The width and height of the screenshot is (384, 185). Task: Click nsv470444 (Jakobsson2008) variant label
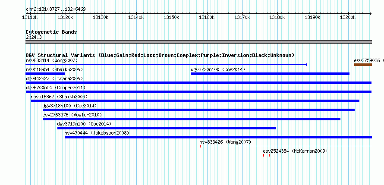[97, 133]
